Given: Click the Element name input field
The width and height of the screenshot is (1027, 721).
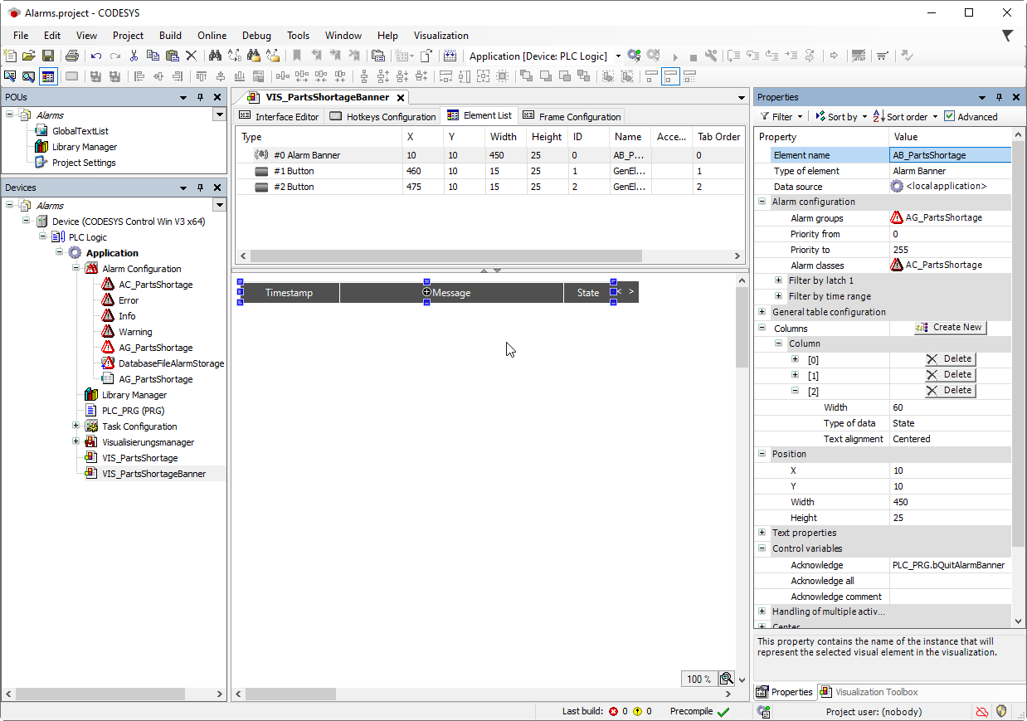Looking at the screenshot, I should (x=949, y=155).
